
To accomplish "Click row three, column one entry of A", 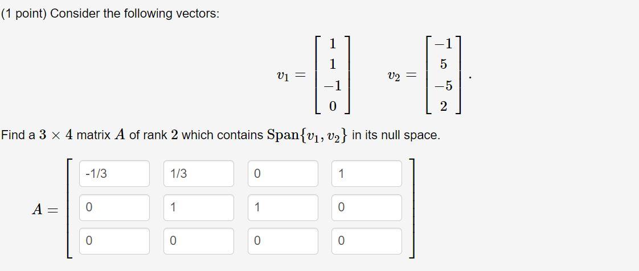I will point(114,241).
